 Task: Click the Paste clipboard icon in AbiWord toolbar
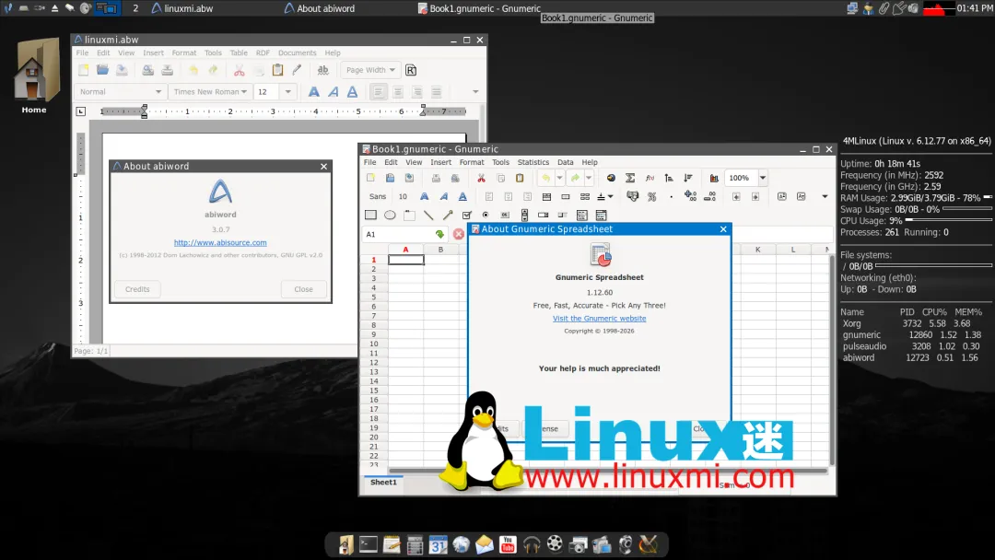pos(277,70)
